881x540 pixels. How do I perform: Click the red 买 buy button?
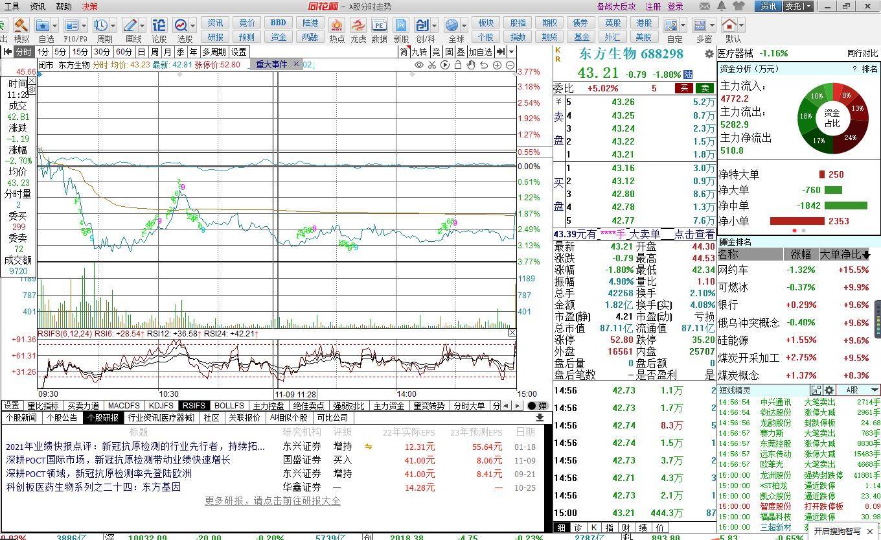pos(683,88)
